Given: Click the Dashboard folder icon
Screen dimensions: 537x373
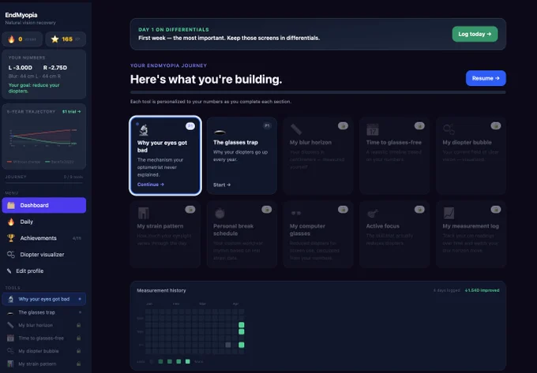Looking at the screenshot, I should tap(11, 205).
